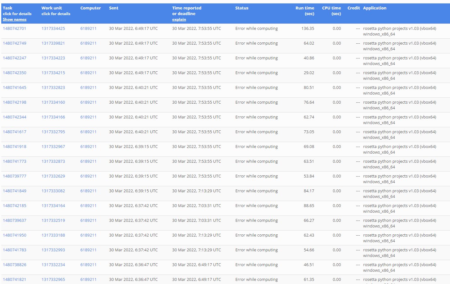Screen dimensions: 450x284
Task: Open task 1480742701 details
Action: (14, 28)
